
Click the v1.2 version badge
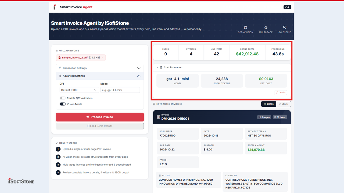(x=287, y=7)
